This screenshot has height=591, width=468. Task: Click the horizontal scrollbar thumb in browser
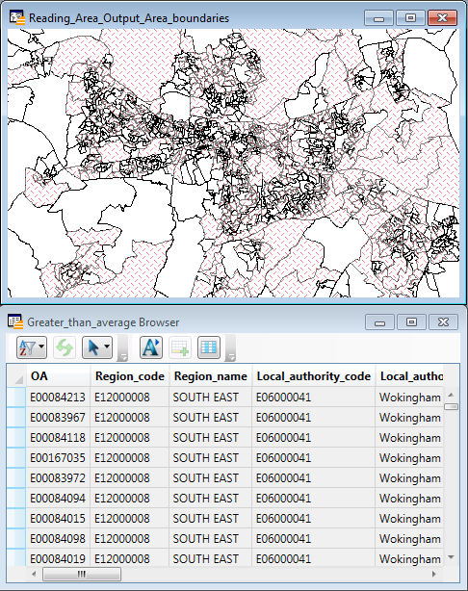[x=82, y=574]
